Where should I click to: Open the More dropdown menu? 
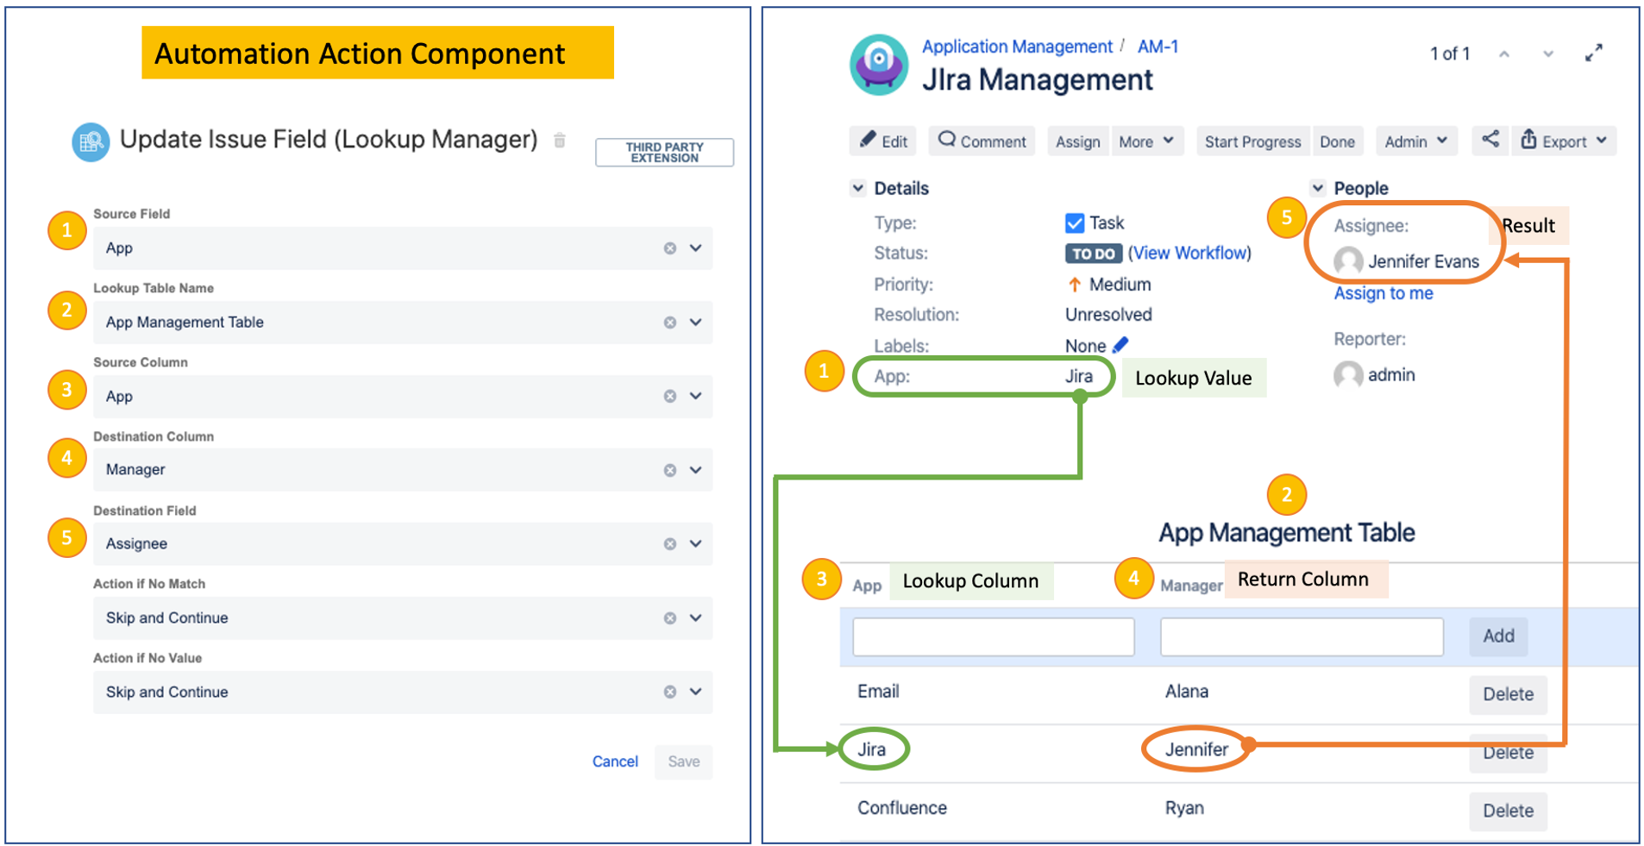coord(1146,141)
